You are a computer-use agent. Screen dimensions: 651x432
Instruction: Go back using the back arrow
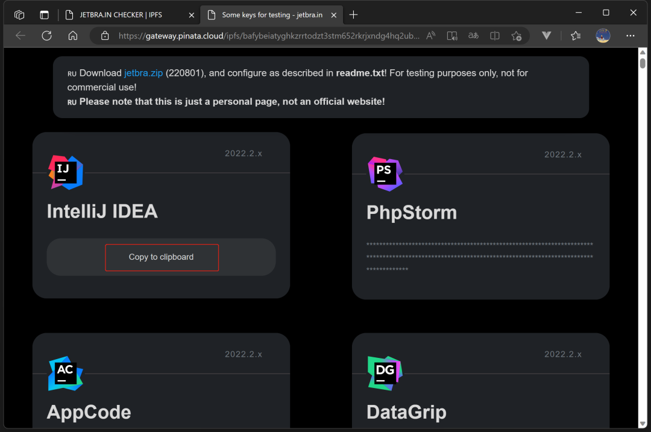click(20, 36)
